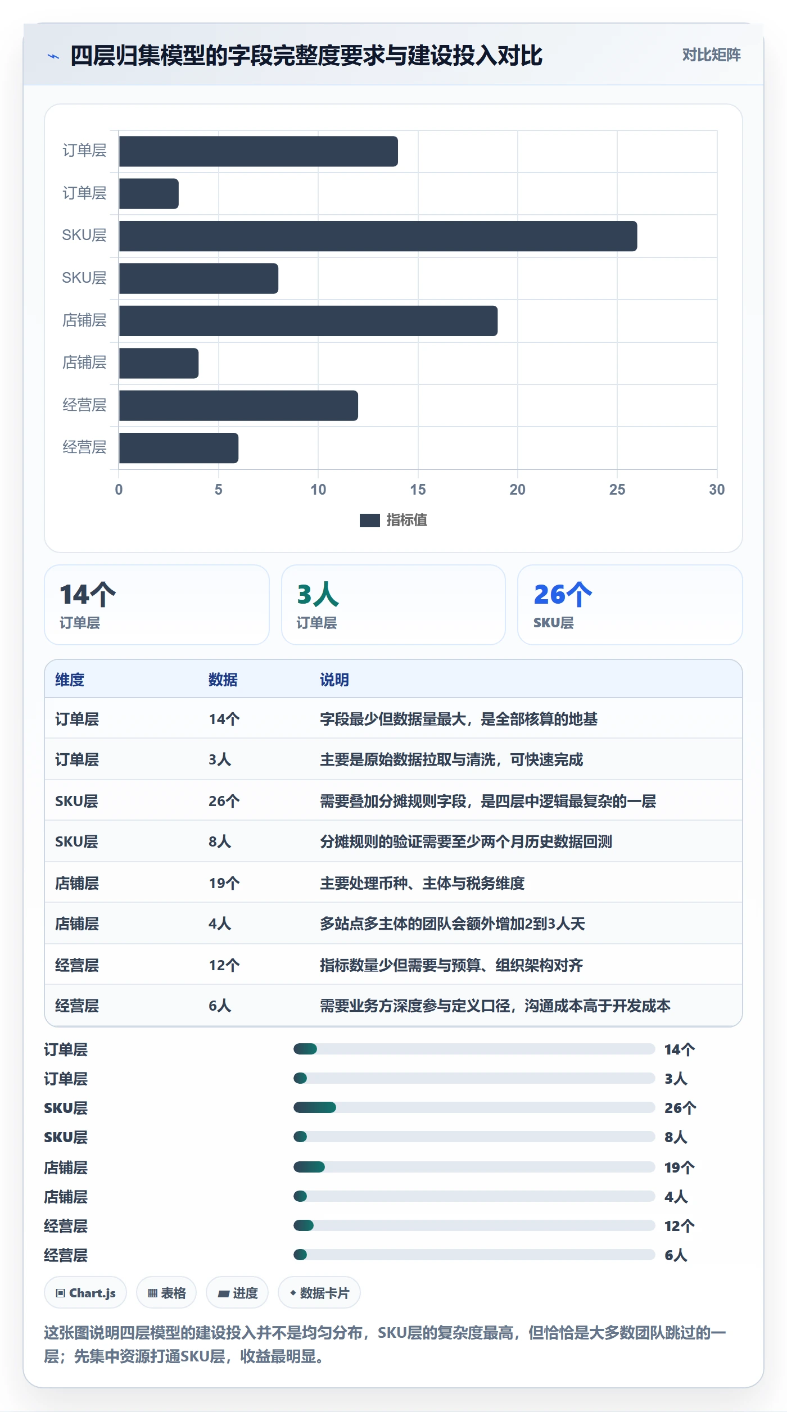Click the 数据 column header
The width and height of the screenshot is (787, 1412).
(223, 680)
